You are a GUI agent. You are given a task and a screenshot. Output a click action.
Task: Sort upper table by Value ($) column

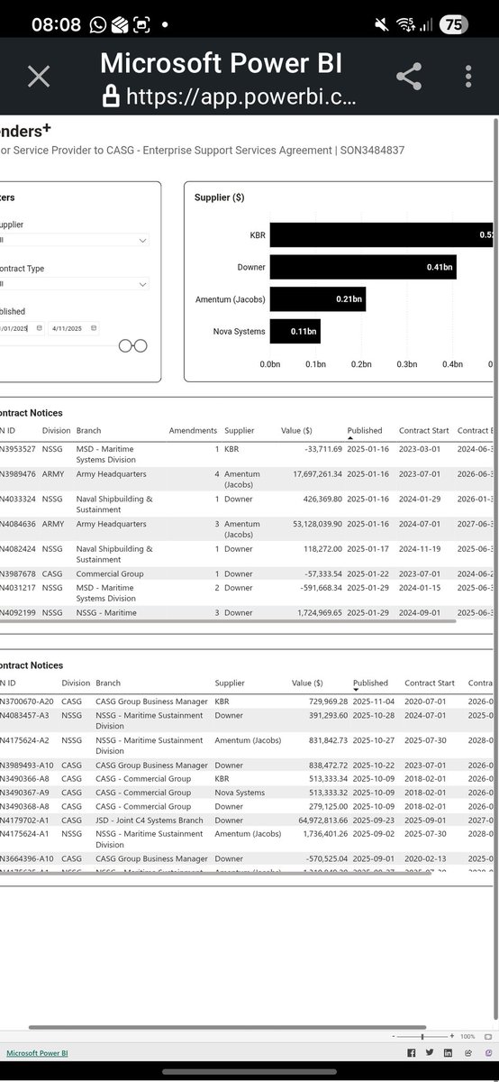296,431
